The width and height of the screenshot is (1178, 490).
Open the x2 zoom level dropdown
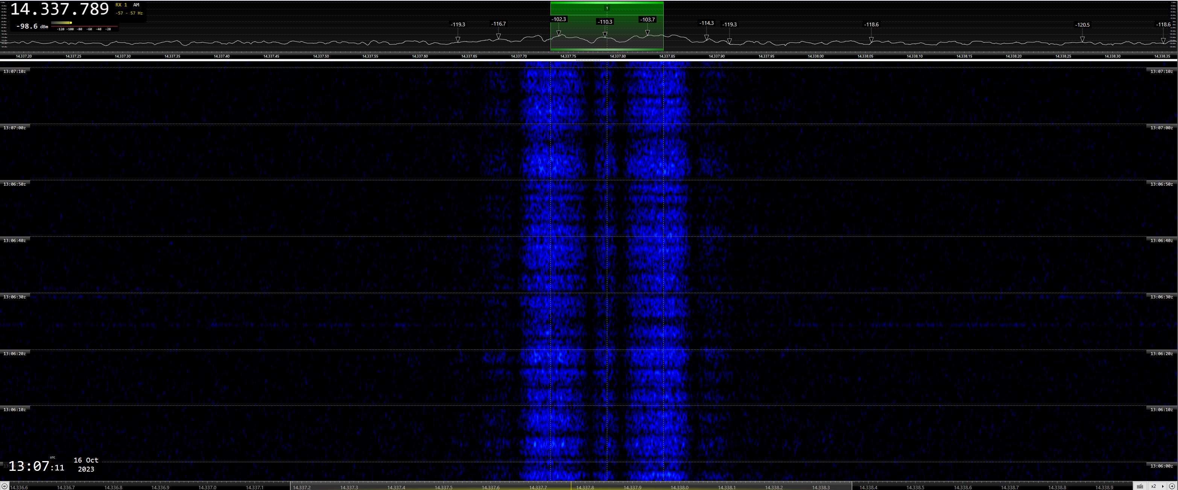click(x=1157, y=486)
